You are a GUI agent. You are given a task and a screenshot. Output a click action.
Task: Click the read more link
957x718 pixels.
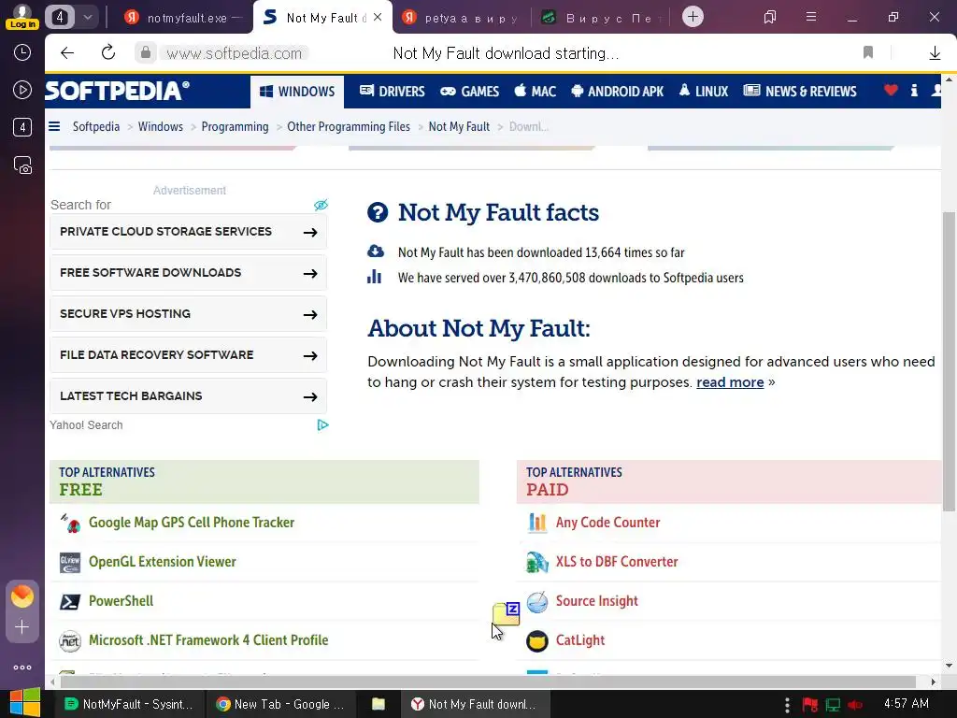[730, 382]
